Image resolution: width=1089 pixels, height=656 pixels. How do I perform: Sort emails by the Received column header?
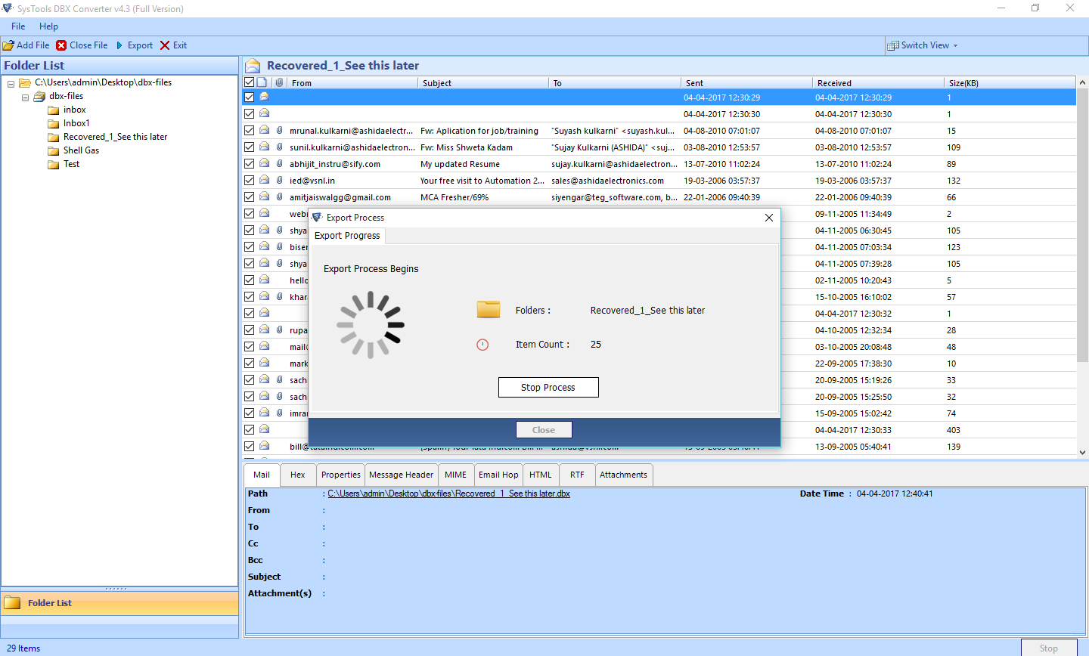877,83
